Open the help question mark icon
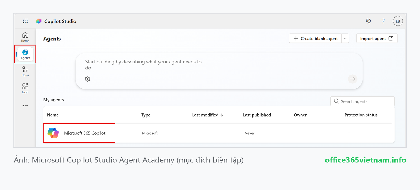Viewport: 420px width, 190px height. click(383, 21)
